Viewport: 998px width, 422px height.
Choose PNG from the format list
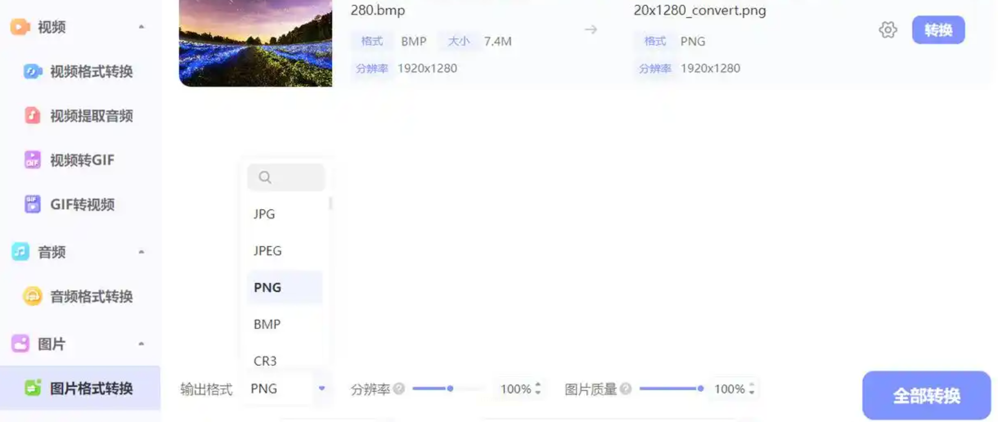click(x=285, y=287)
